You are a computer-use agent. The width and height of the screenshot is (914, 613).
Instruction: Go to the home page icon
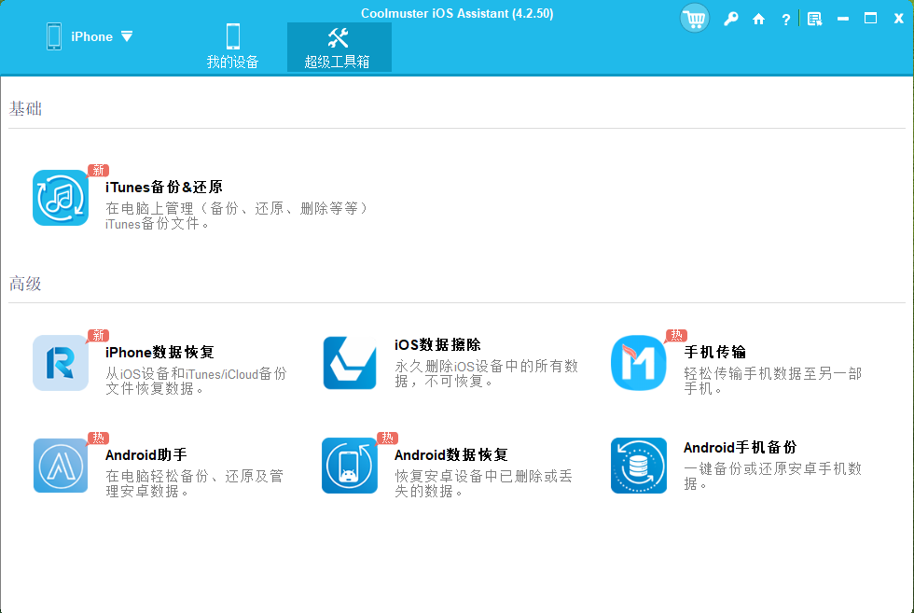(x=758, y=20)
